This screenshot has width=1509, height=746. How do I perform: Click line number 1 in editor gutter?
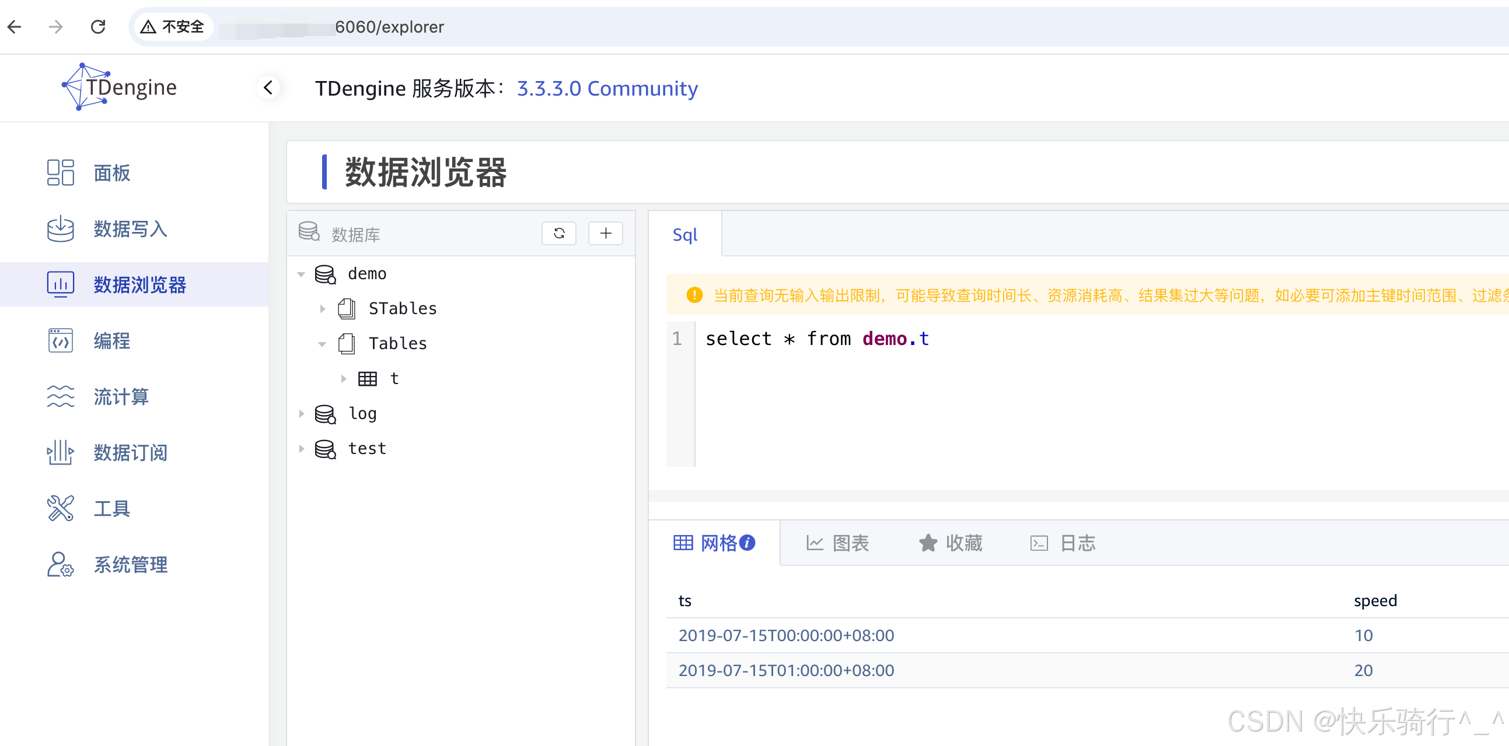pos(677,339)
